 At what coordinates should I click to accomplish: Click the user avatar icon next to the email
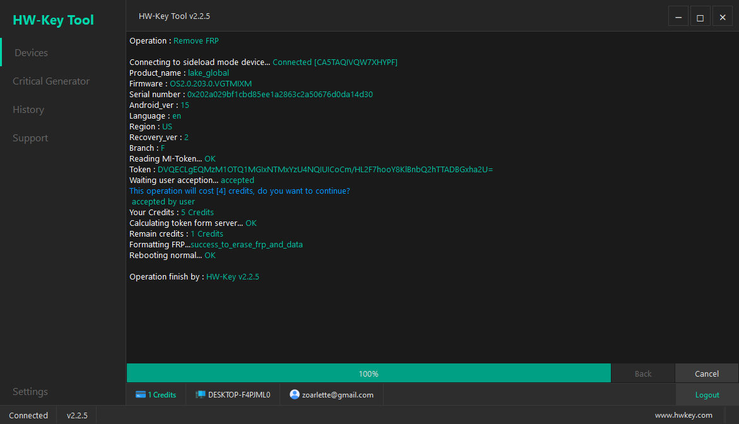pyautogui.click(x=294, y=394)
